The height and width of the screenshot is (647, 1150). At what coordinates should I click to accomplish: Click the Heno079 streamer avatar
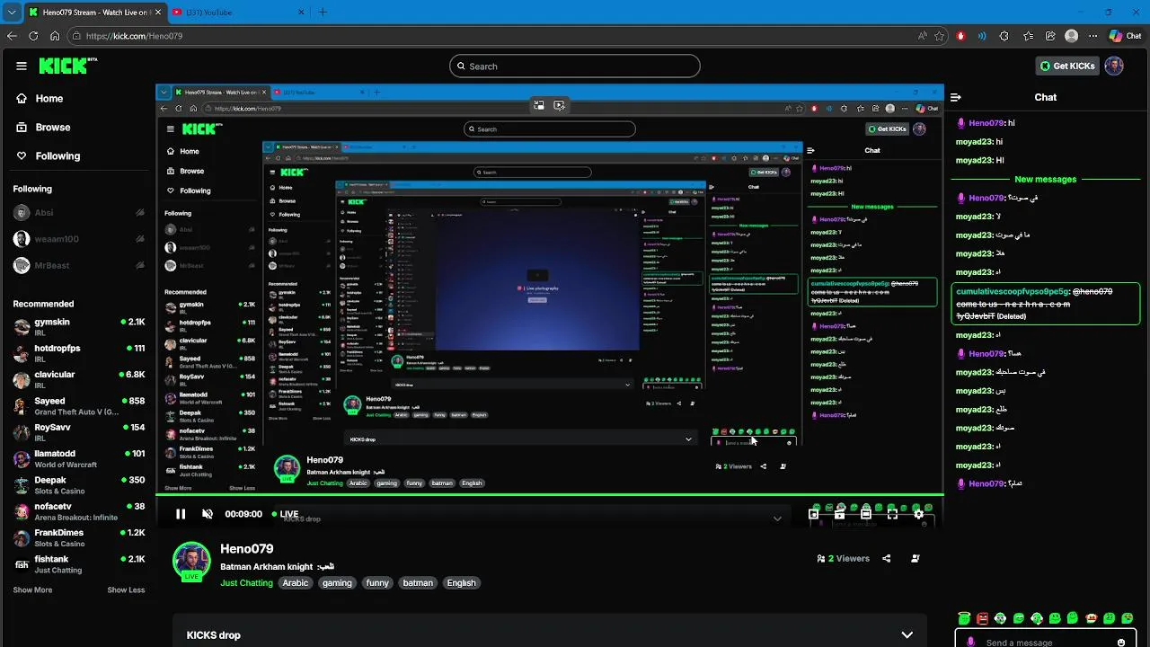pos(191,562)
